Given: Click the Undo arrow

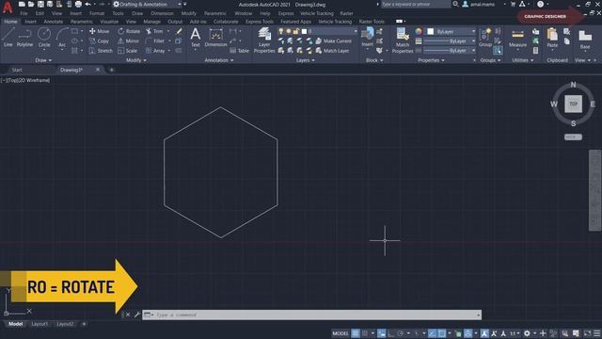Looking at the screenshot, I should (87, 4).
